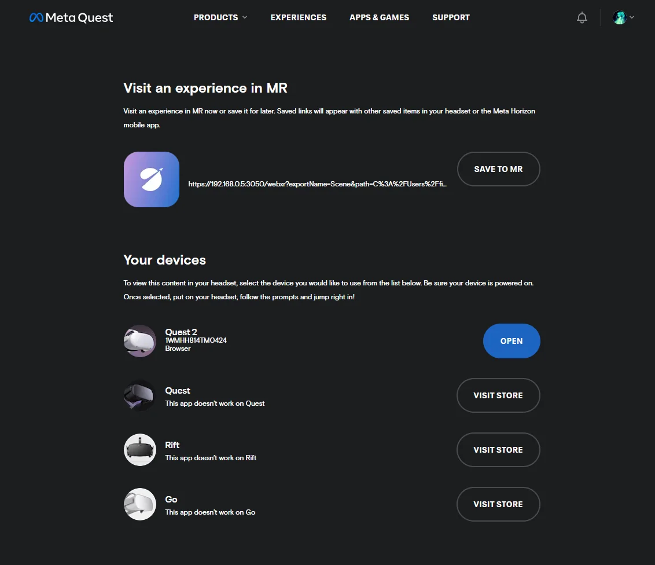Click the user profile avatar
This screenshot has height=565, width=655.
pyautogui.click(x=619, y=17)
